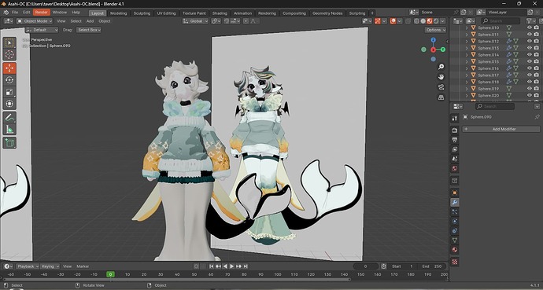This screenshot has height=290, width=543.
Task: Open the Physics properties tab
Action: (x=455, y=221)
